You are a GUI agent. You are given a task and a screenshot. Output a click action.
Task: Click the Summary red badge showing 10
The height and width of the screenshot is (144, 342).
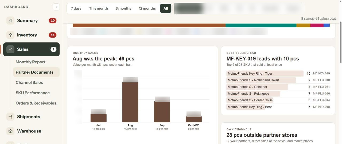(x=53, y=21)
